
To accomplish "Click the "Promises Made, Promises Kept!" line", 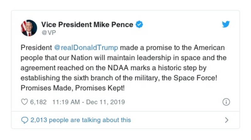I will (x=72, y=88).
